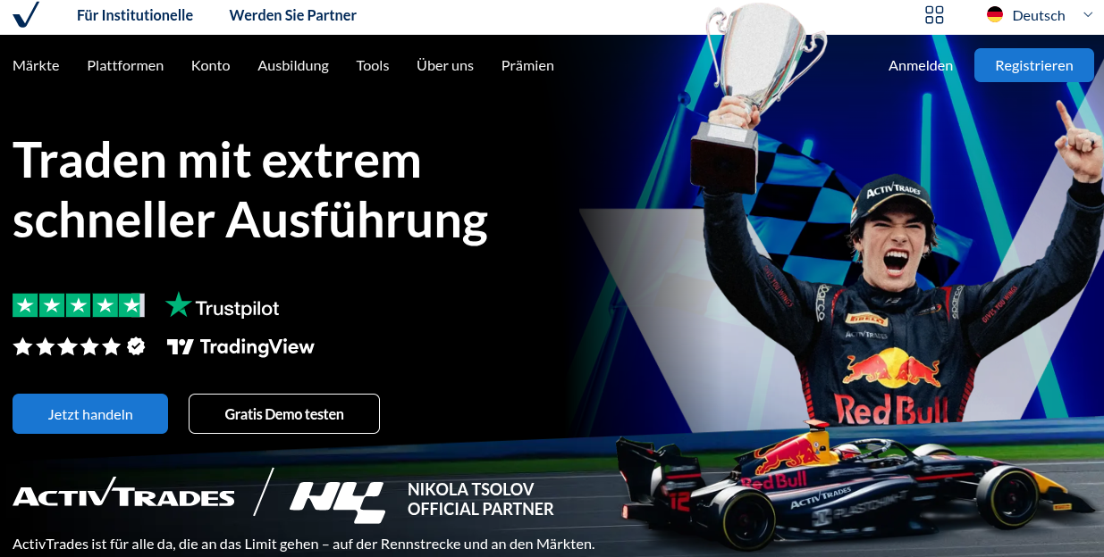Click the ActivTrades checkmark logo icon

tap(26, 14)
